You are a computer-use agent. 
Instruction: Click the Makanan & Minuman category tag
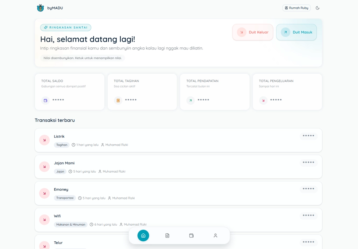coord(71,225)
